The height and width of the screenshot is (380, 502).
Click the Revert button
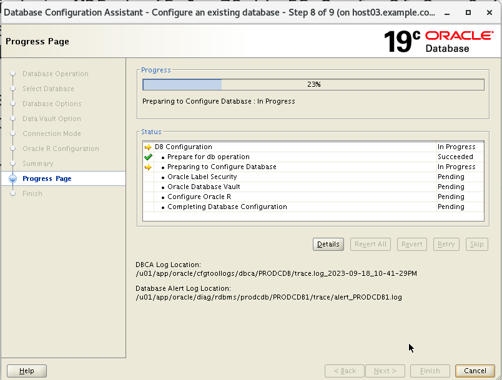pos(411,245)
